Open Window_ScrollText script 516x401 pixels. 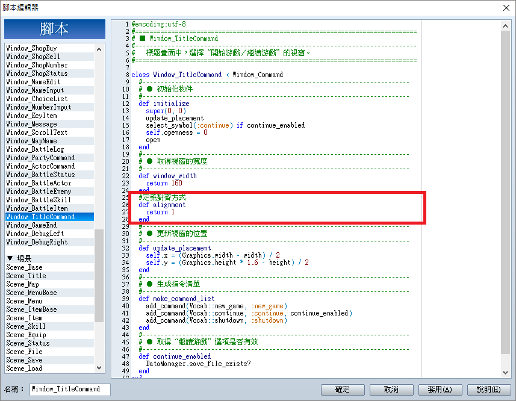50,132
